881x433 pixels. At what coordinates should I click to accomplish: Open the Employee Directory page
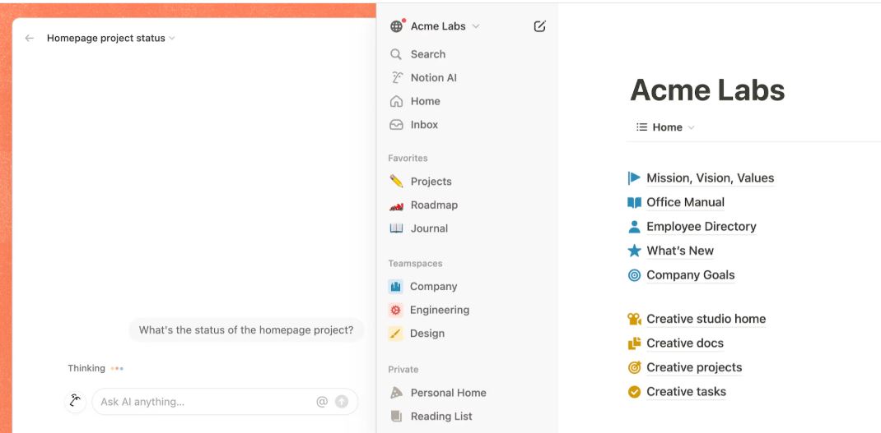(x=702, y=227)
